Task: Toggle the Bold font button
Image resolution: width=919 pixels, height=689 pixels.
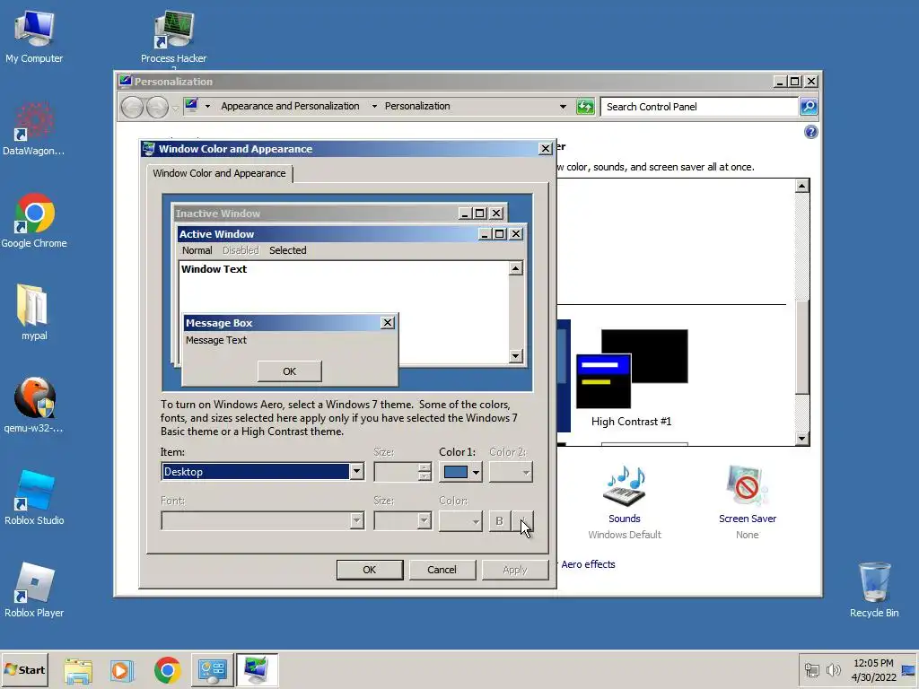Action: tap(499, 521)
